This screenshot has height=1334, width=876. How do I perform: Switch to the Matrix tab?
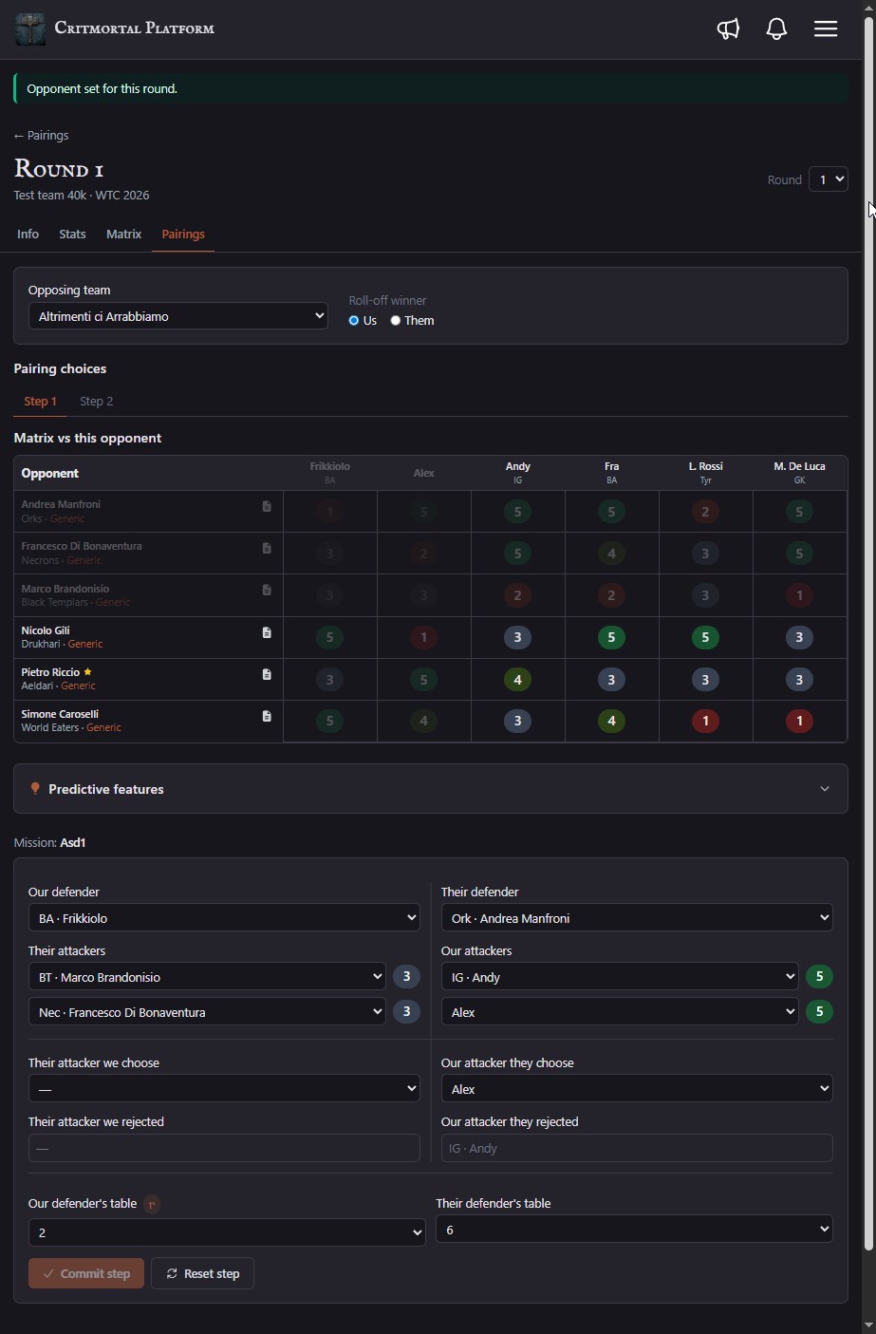(x=123, y=234)
